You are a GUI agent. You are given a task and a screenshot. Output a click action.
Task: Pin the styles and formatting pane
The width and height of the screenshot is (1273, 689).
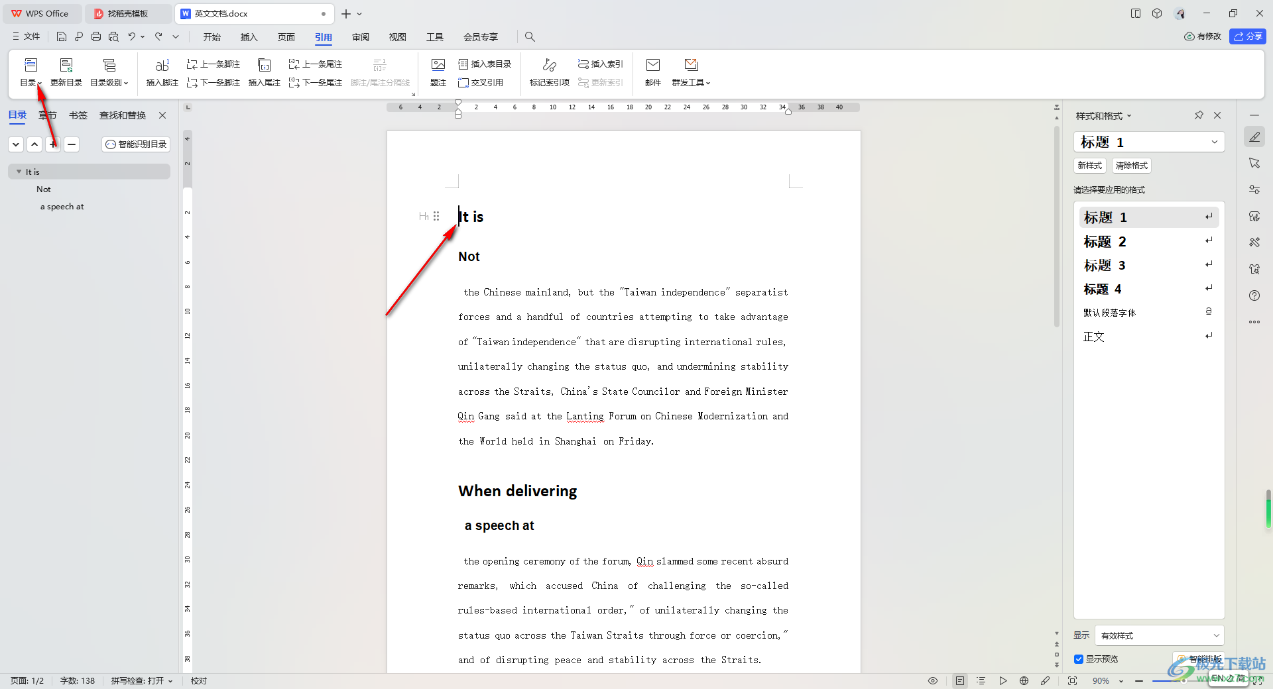pos(1199,115)
